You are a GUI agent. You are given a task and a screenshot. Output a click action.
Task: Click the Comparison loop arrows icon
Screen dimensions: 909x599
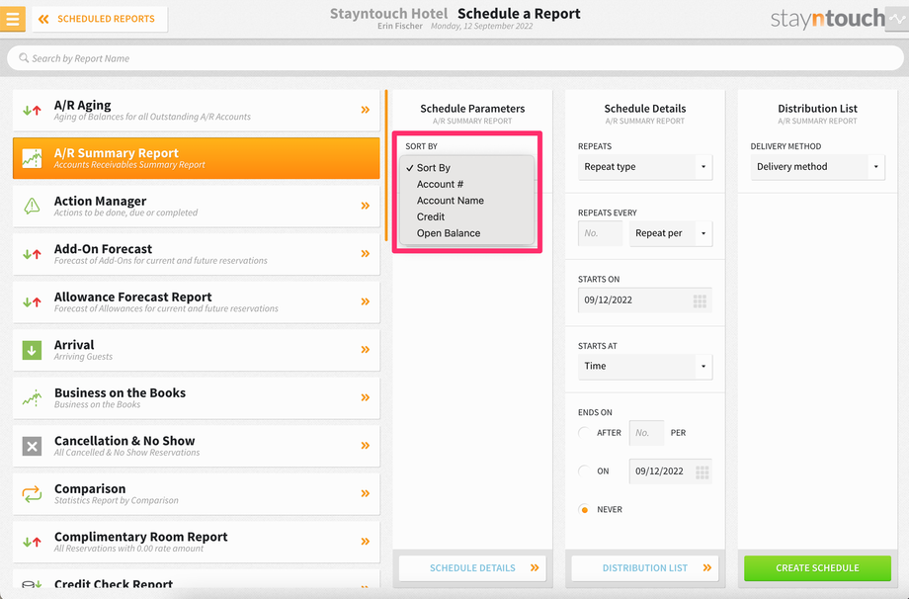(x=32, y=494)
